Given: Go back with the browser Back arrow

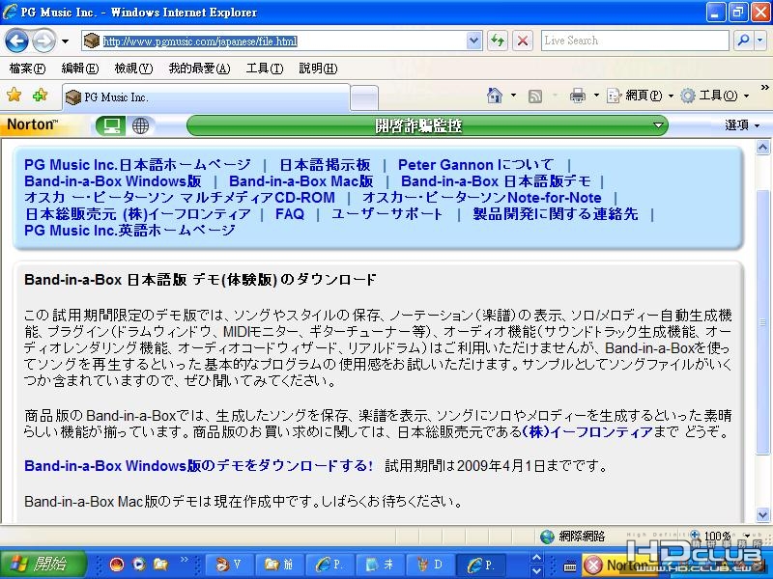Looking at the screenshot, I should point(16,41).
